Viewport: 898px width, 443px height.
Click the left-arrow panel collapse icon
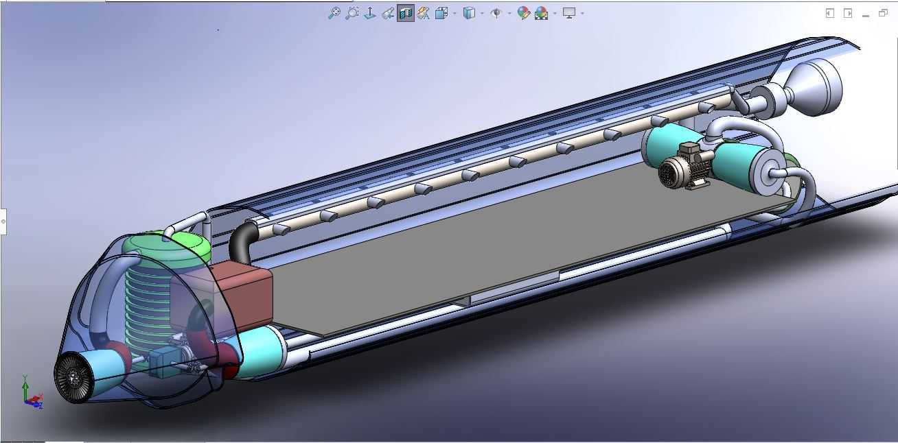tap(830, 13)
